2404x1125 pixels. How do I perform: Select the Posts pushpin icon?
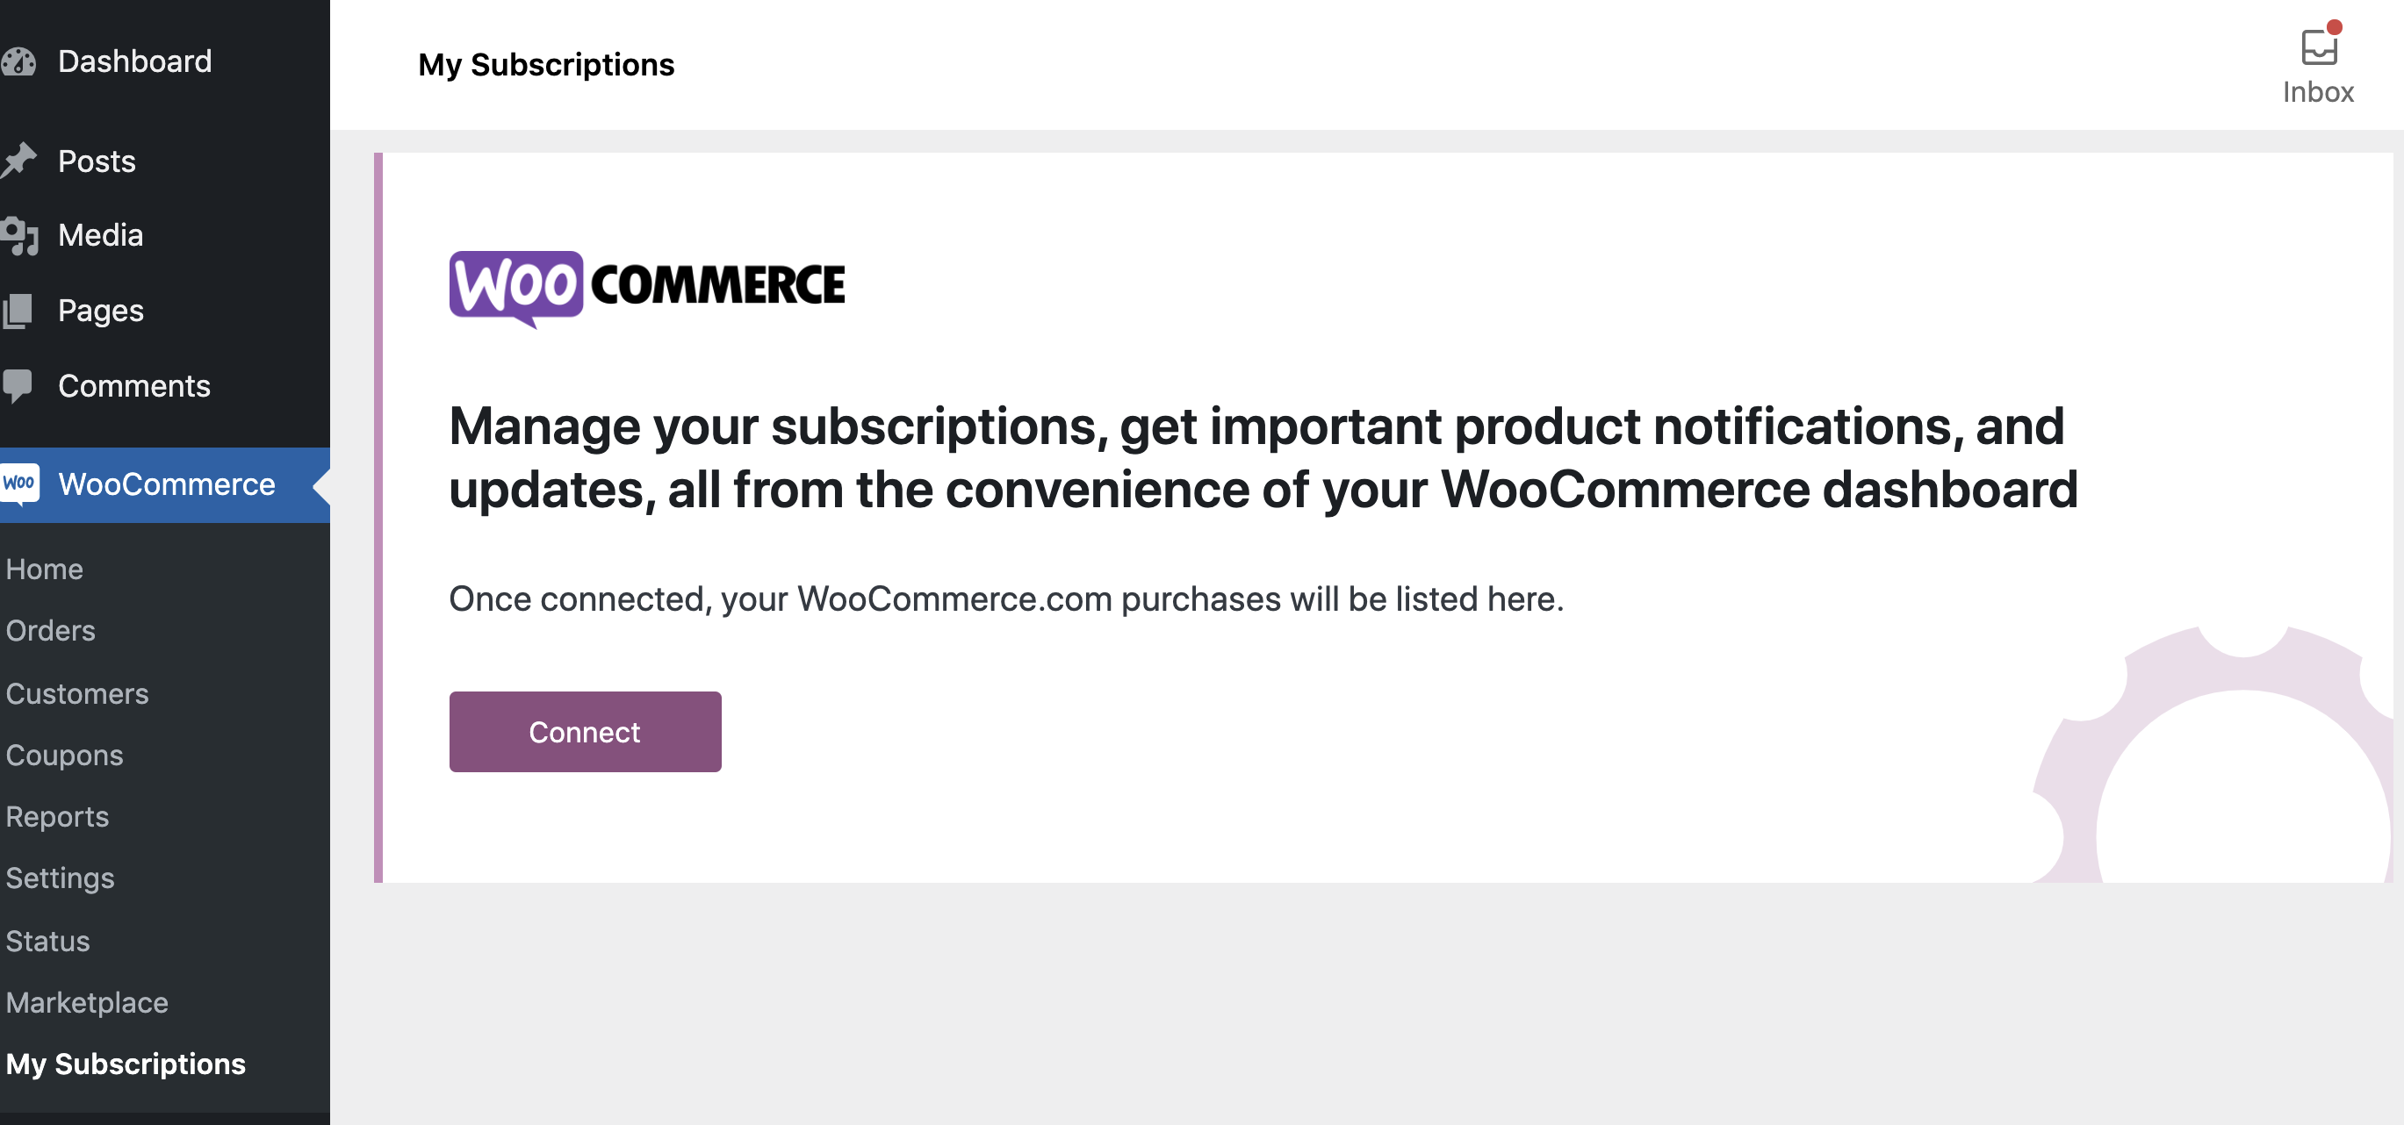[20, 160]
